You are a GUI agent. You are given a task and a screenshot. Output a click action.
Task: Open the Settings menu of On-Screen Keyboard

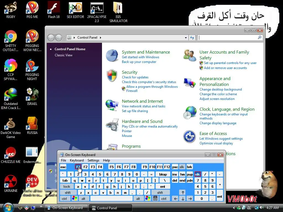click(93, 160)
